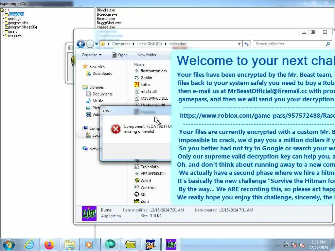Image resolution: width=335 pixels, height=251 pixels.
Task: Launch Firefox from the taskbar
Action: 49,244
